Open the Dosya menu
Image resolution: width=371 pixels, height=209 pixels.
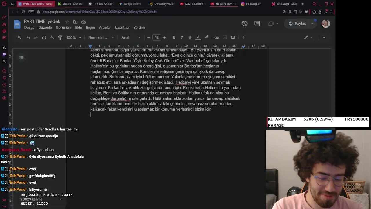coord(29,28)
